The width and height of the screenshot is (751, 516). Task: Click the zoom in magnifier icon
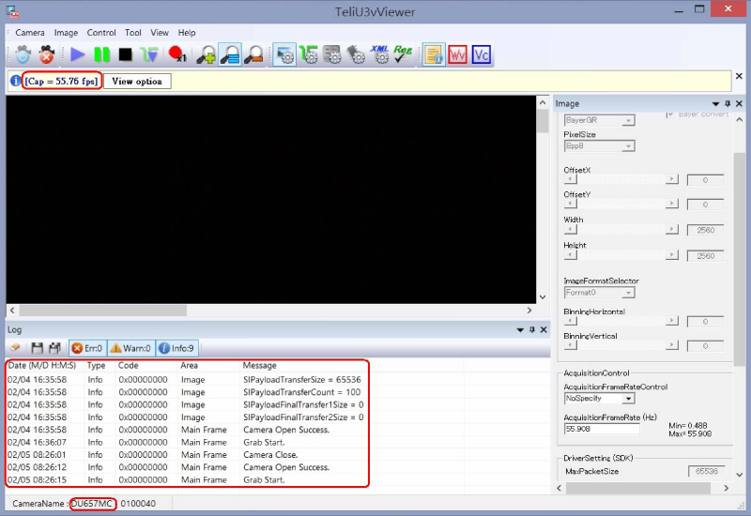pos(207,55)
